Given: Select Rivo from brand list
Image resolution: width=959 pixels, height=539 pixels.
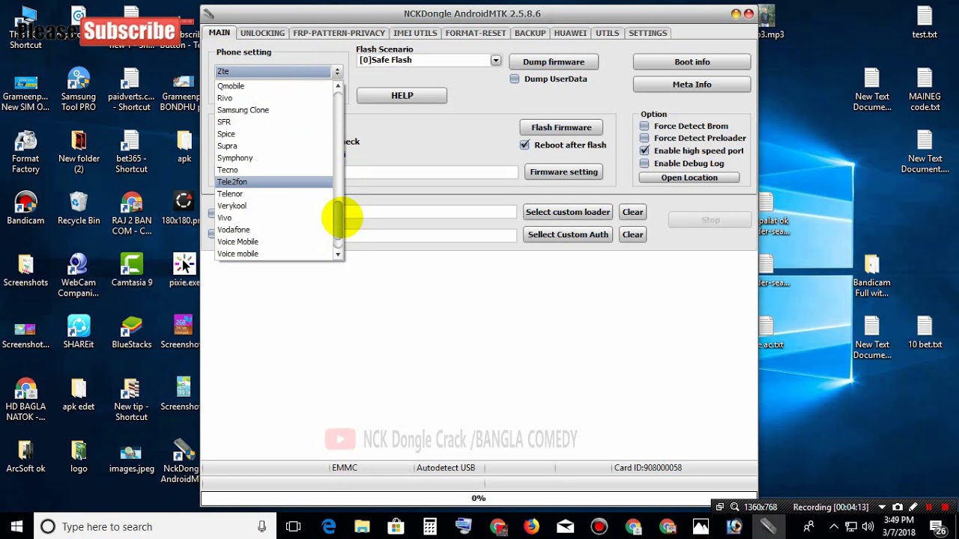Looking at the screenshot, I should (x=273, y=98).
